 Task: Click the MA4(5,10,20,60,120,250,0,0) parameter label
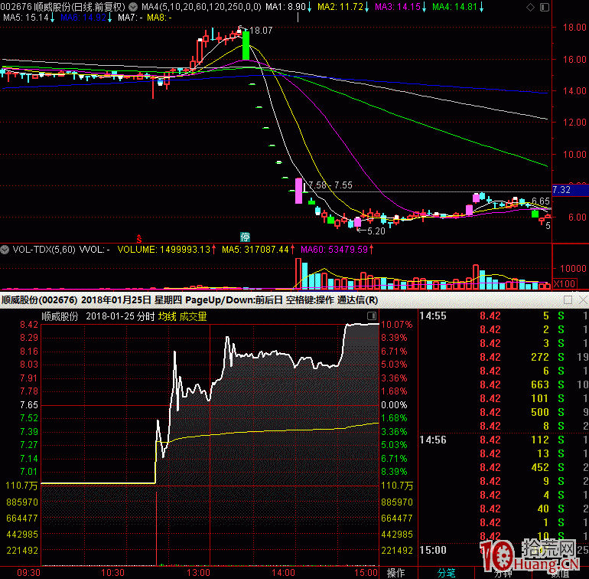201,7
